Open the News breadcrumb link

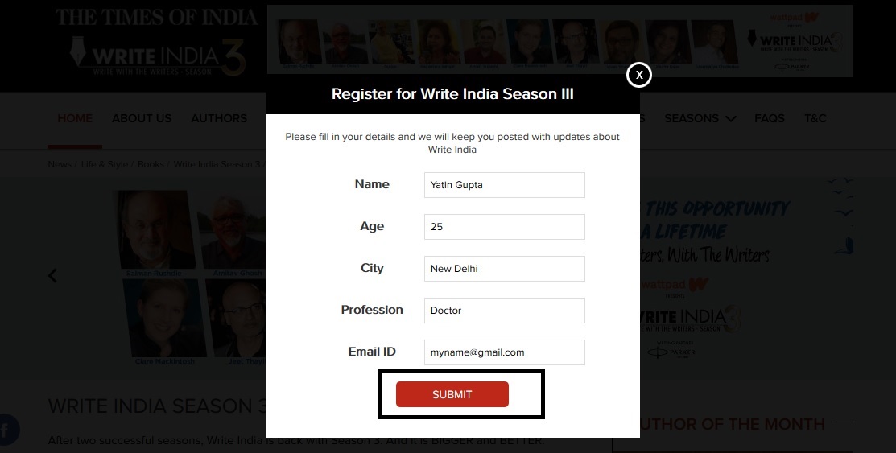60,164
